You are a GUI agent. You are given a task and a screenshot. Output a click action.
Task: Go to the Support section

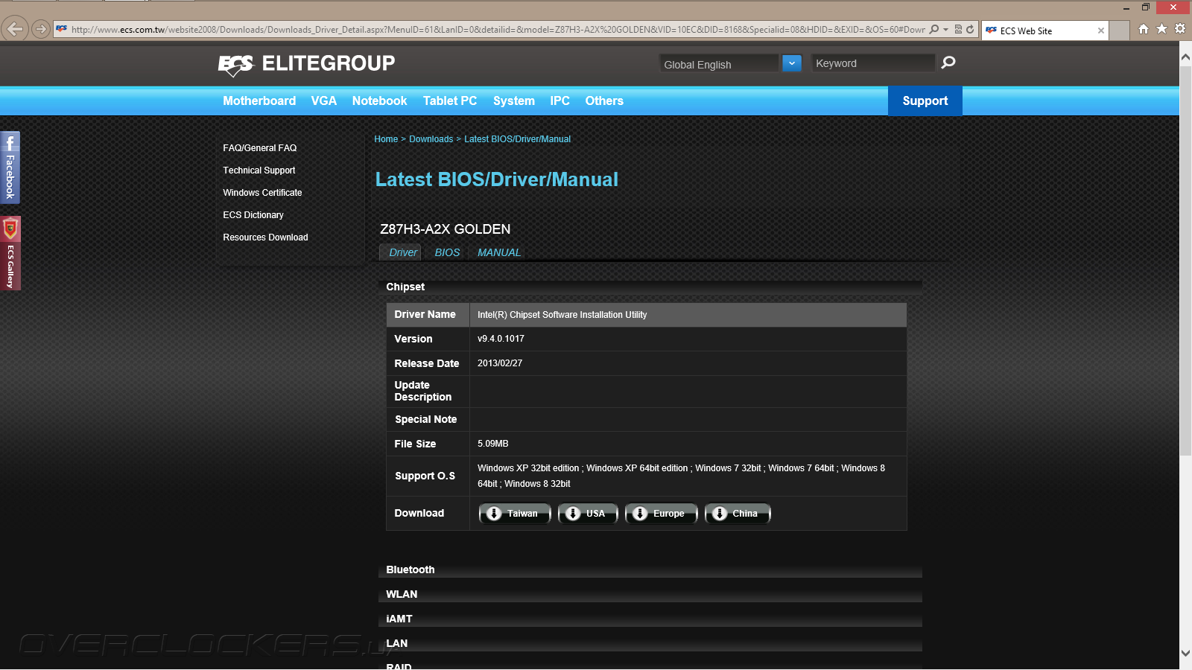click(x=925, y=101)
